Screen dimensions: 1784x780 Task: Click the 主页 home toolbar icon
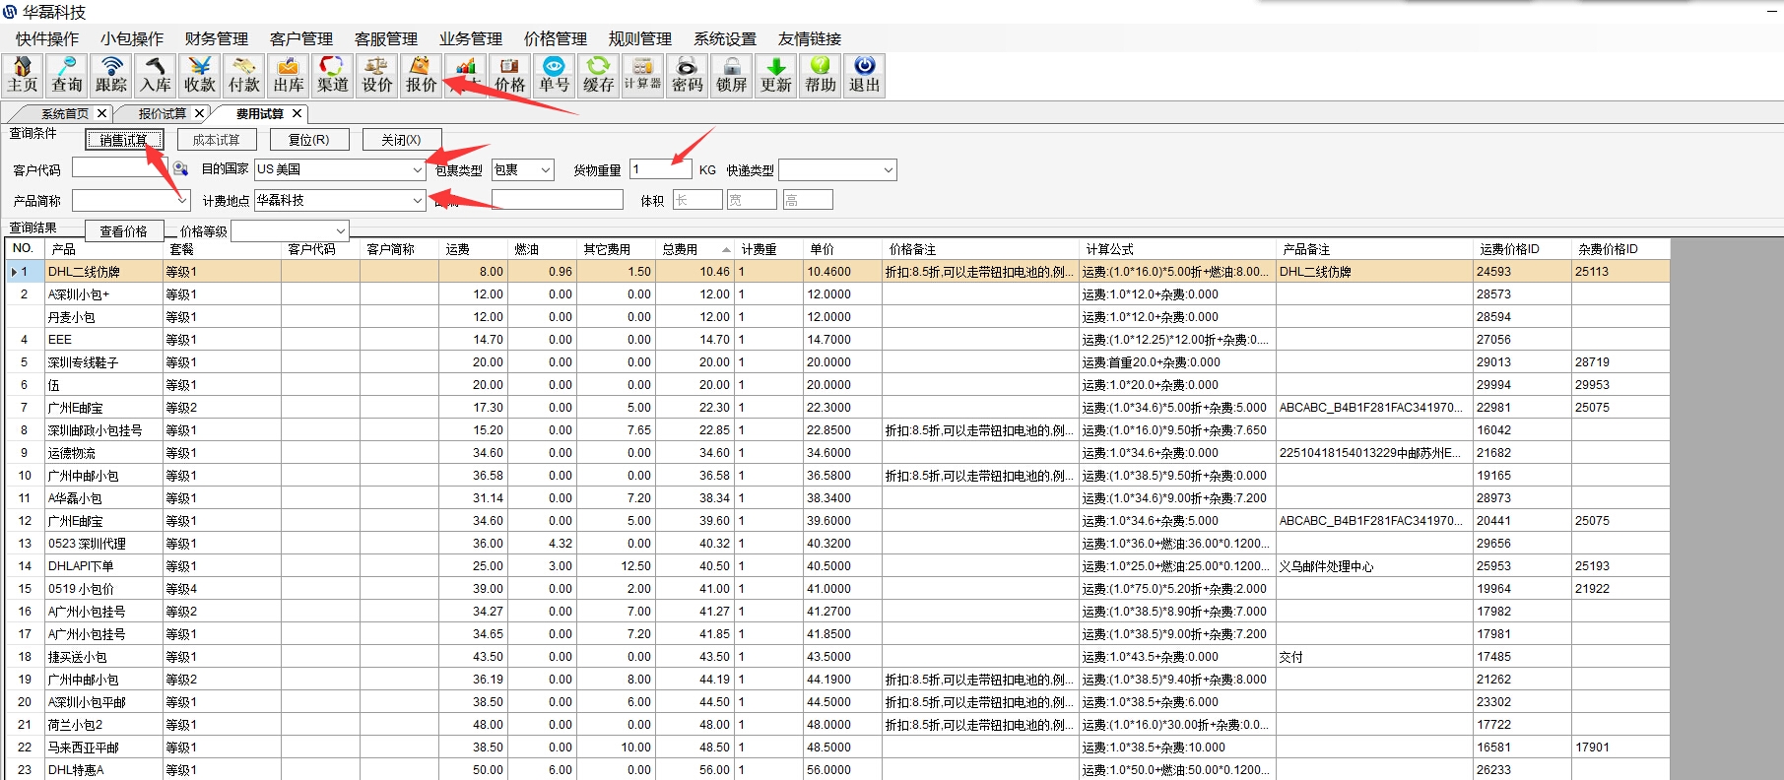coord(22,75)
